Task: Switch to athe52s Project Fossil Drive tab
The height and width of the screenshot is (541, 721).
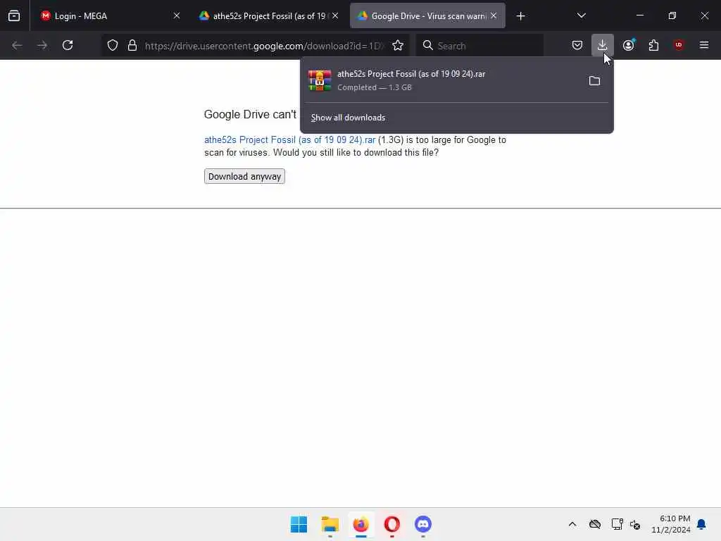Action: [270, 16]
